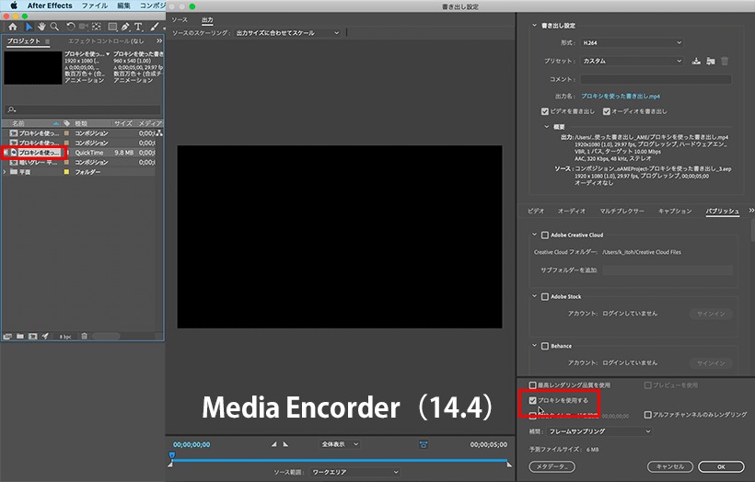The height and width of the screenshot is (482, 755).
Task: Open the ソース範囲 ワークエリア dropdown
Action: 354,472
